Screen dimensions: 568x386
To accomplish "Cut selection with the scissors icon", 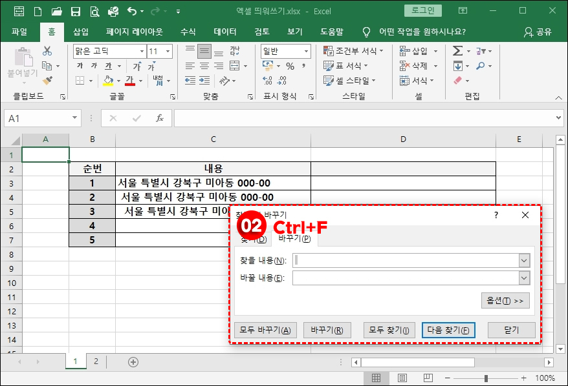I will [47, 51].
